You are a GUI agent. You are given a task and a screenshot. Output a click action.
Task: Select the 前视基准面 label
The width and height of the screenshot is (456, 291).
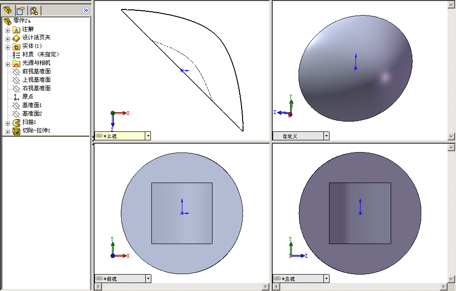[x=36, y=71]
